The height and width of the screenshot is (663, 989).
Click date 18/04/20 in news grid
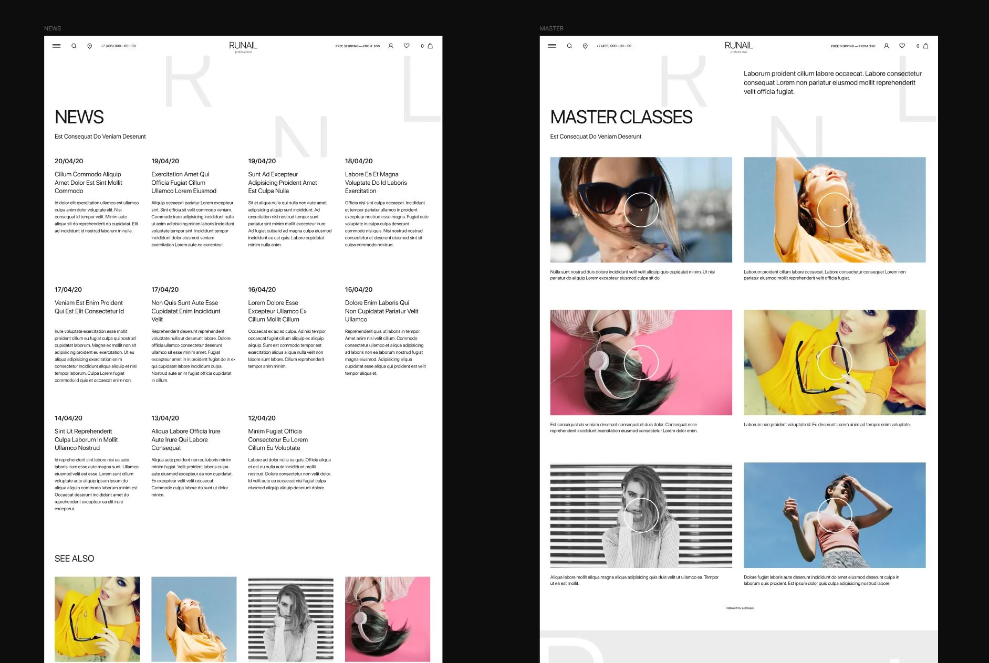359,161
